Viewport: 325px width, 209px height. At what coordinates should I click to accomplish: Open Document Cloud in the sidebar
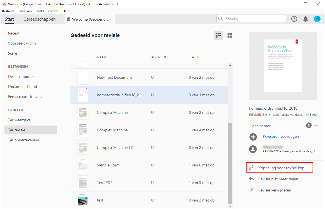coord(23,87)
